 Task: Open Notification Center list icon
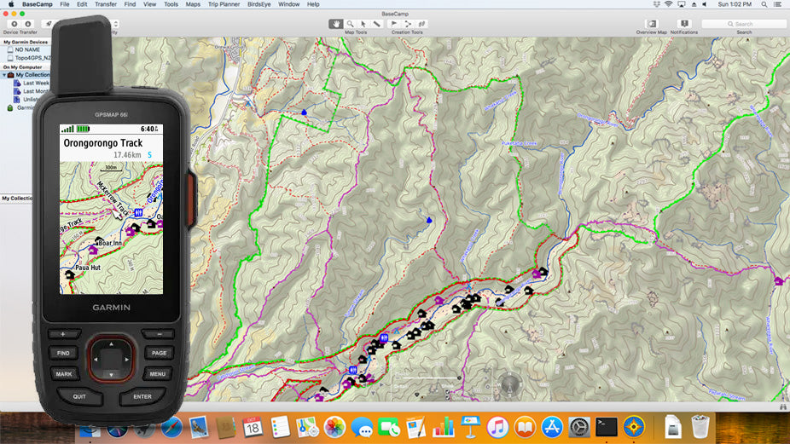pos(778,4)
